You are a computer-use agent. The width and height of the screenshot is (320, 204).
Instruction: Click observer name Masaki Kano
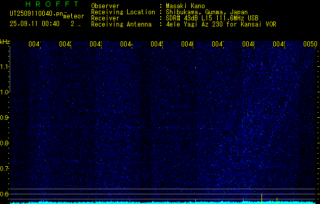pyautogui.click(x=185, y=6)
